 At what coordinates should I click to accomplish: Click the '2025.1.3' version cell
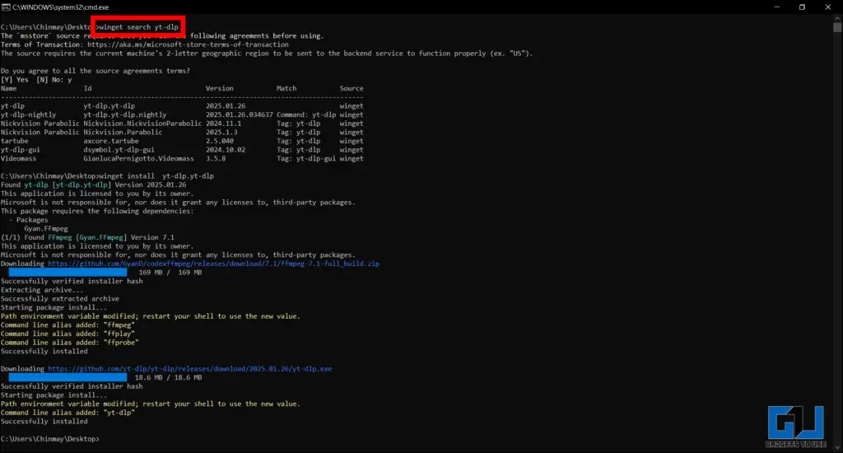(221, 133)
